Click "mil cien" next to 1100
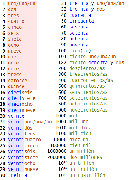The height and width of the screenshot is (180, 129). [x=80, y=134]
